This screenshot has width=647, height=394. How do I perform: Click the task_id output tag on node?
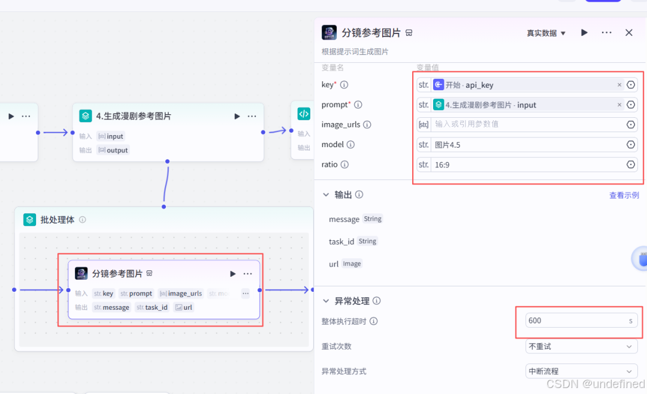152,307
